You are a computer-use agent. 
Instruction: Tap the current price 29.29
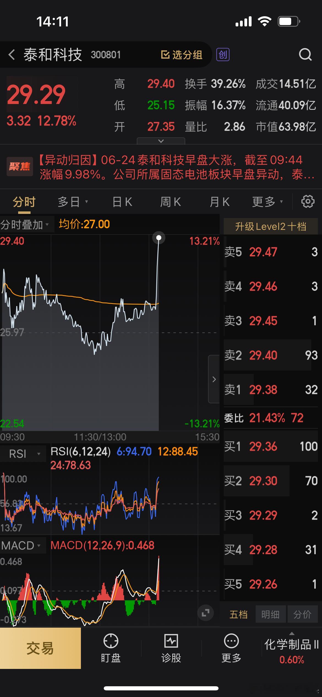pyautogui.click(x=36, y=95)
